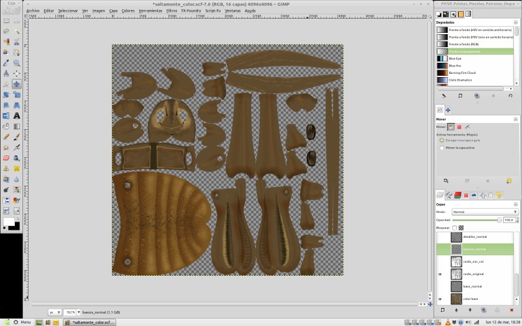Image resolution: width=522 pixels, height=326 pixels.
Task: Duplicate the selected layer
Action: (483, 310)
